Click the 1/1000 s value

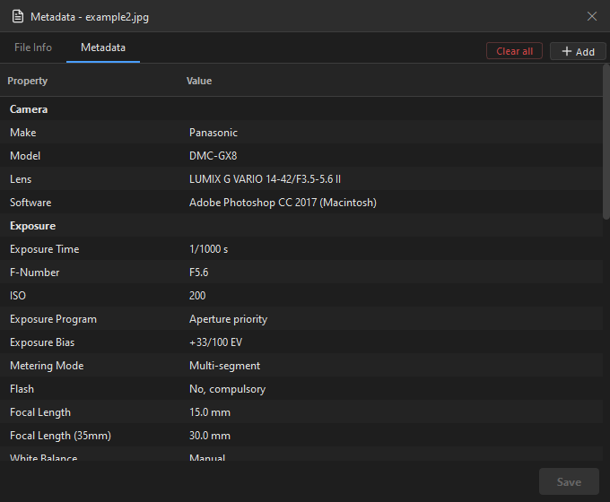pos(208,249)
